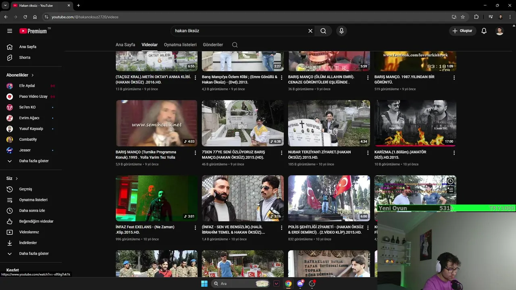
Task: Select the Videolar tab
Action: [150, 45]
